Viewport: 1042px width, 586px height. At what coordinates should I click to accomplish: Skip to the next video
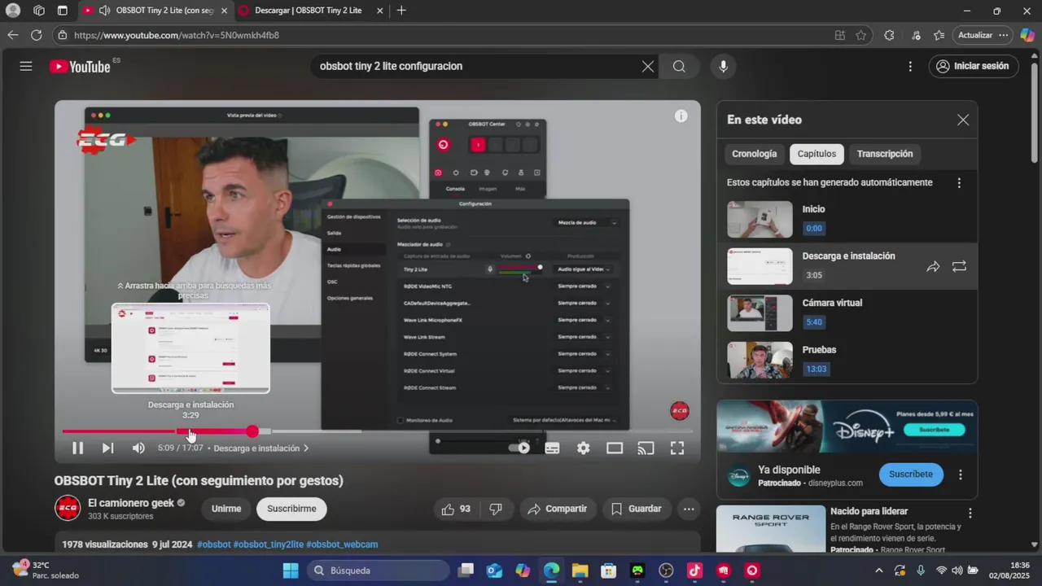click(107, 448)
